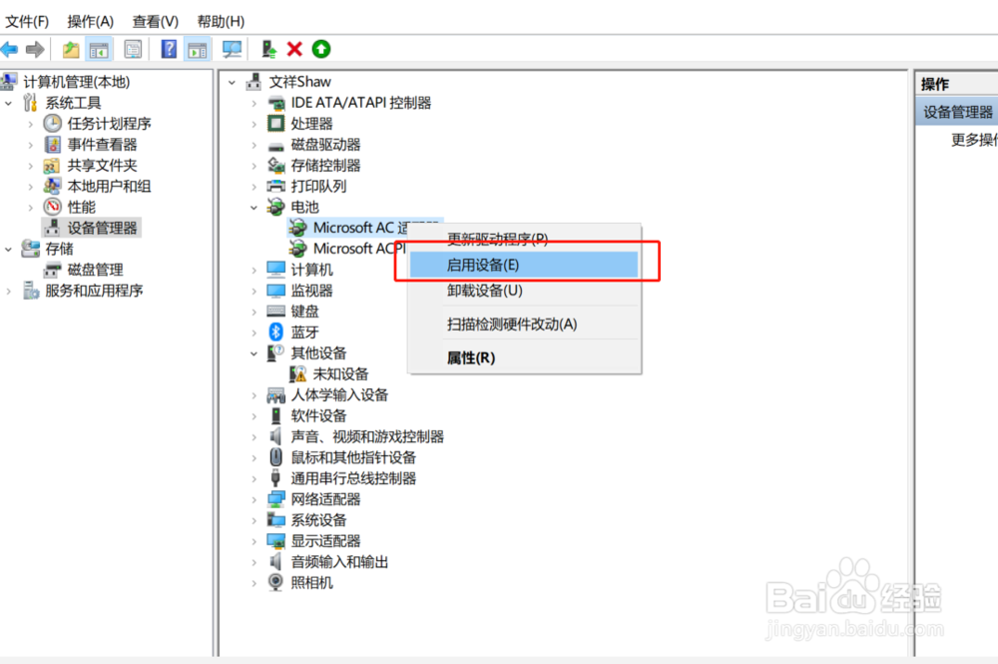998x664 pixels.
Task: Select the Scan for hardware changes toolbar icon
Action: 232,47
